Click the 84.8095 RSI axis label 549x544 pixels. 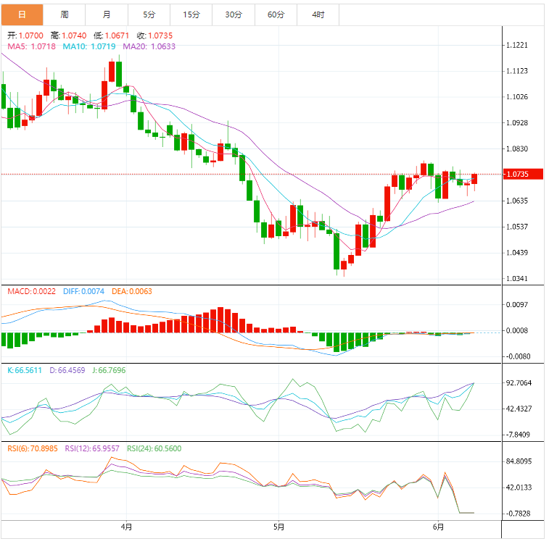click(519, 461)
